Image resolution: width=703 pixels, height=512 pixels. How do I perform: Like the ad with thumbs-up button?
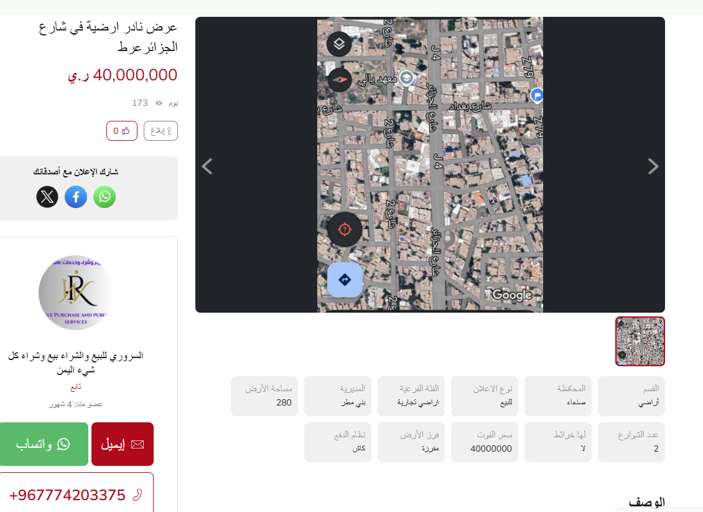point(121,131)
